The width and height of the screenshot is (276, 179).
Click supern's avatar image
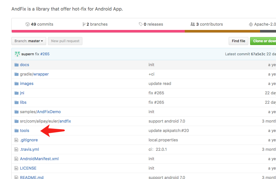coord(17,54)
